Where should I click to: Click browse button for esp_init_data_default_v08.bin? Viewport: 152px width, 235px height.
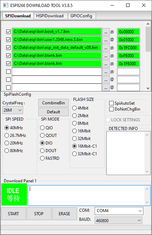106,48
